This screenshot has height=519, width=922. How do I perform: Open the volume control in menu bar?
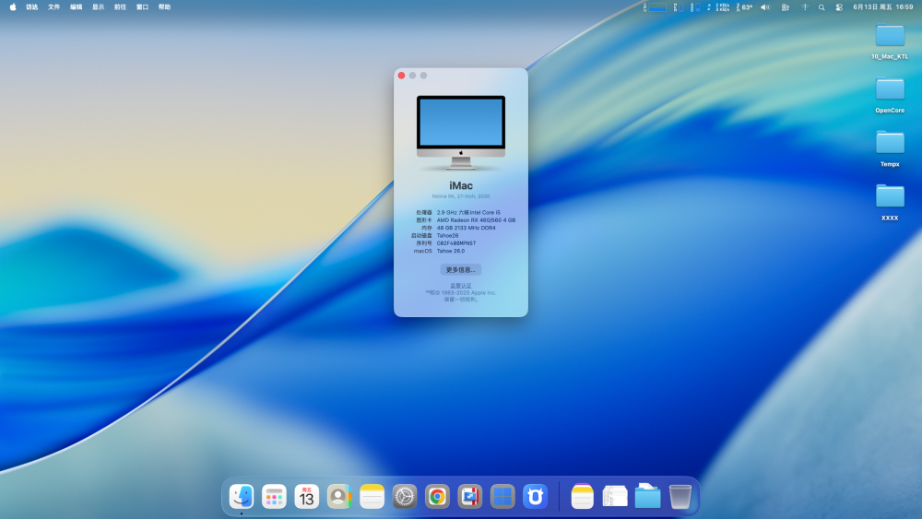[x=765, y=7]
